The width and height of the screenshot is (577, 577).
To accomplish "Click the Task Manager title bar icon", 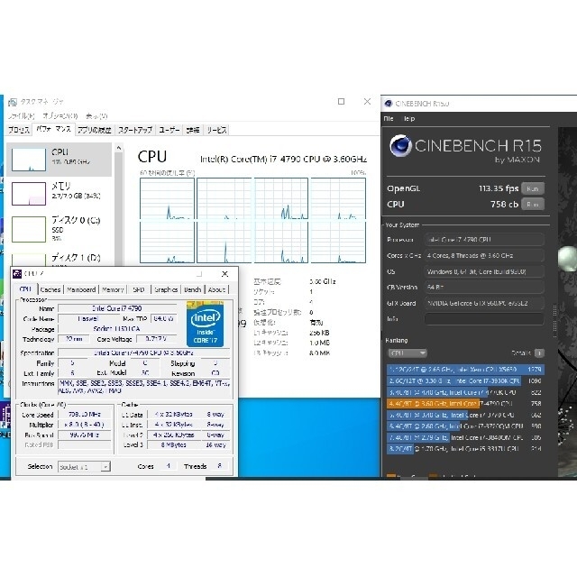I will [13, 102].
